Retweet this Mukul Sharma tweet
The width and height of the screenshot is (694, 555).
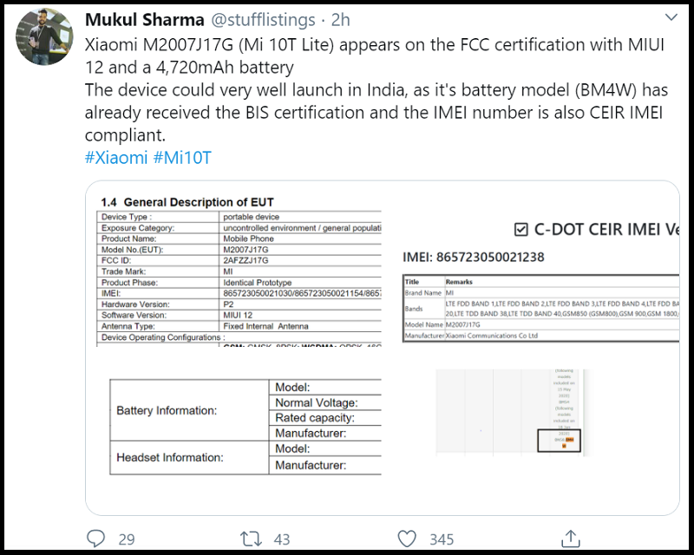[252, 539]
